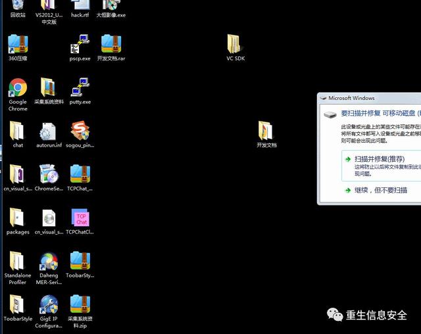This screenshot has height=334, width=421.
Task: Launch Daheng MER-Seri... shortcut
Action: click(49, 268)
